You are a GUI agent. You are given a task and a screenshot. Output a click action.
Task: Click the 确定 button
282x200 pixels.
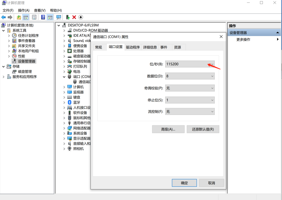point(184,183)
